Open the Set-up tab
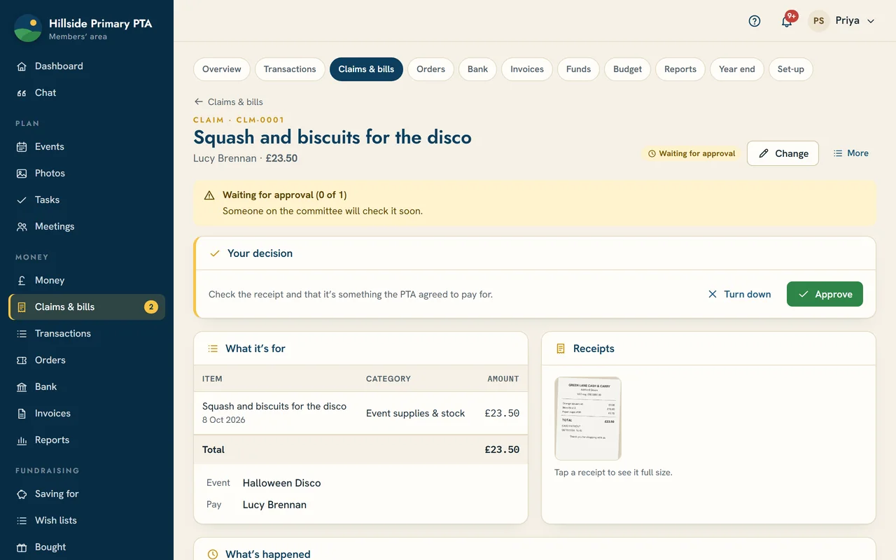 click(791, 69)
